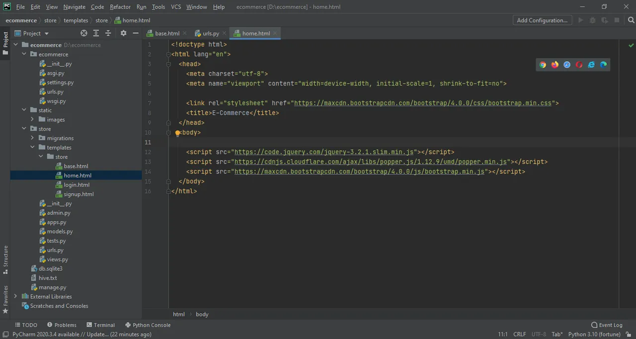Image resolution: width=636 pixels, height=339 pixels.
Task: Close the base.html editor tab
Action: (x=185, y=33)
